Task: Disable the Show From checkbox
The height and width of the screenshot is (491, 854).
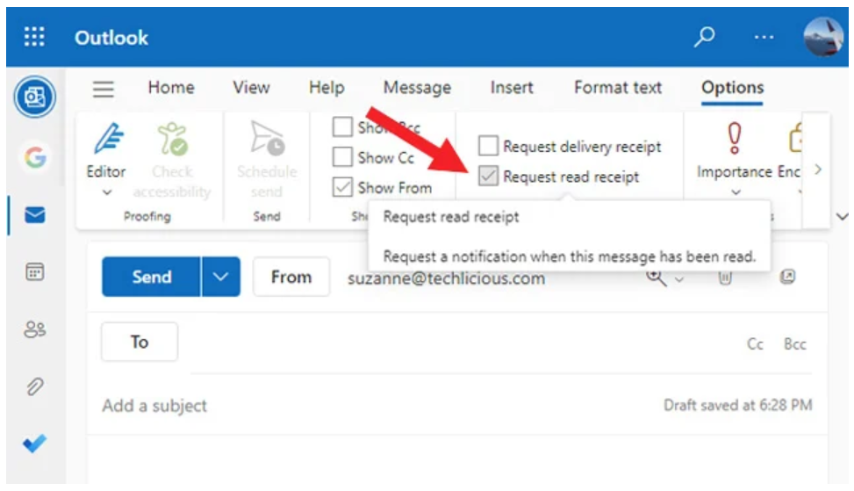Action: click(342, 187)
